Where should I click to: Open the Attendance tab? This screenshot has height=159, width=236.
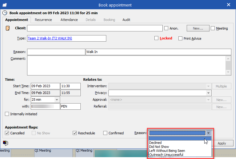[69, 20]
